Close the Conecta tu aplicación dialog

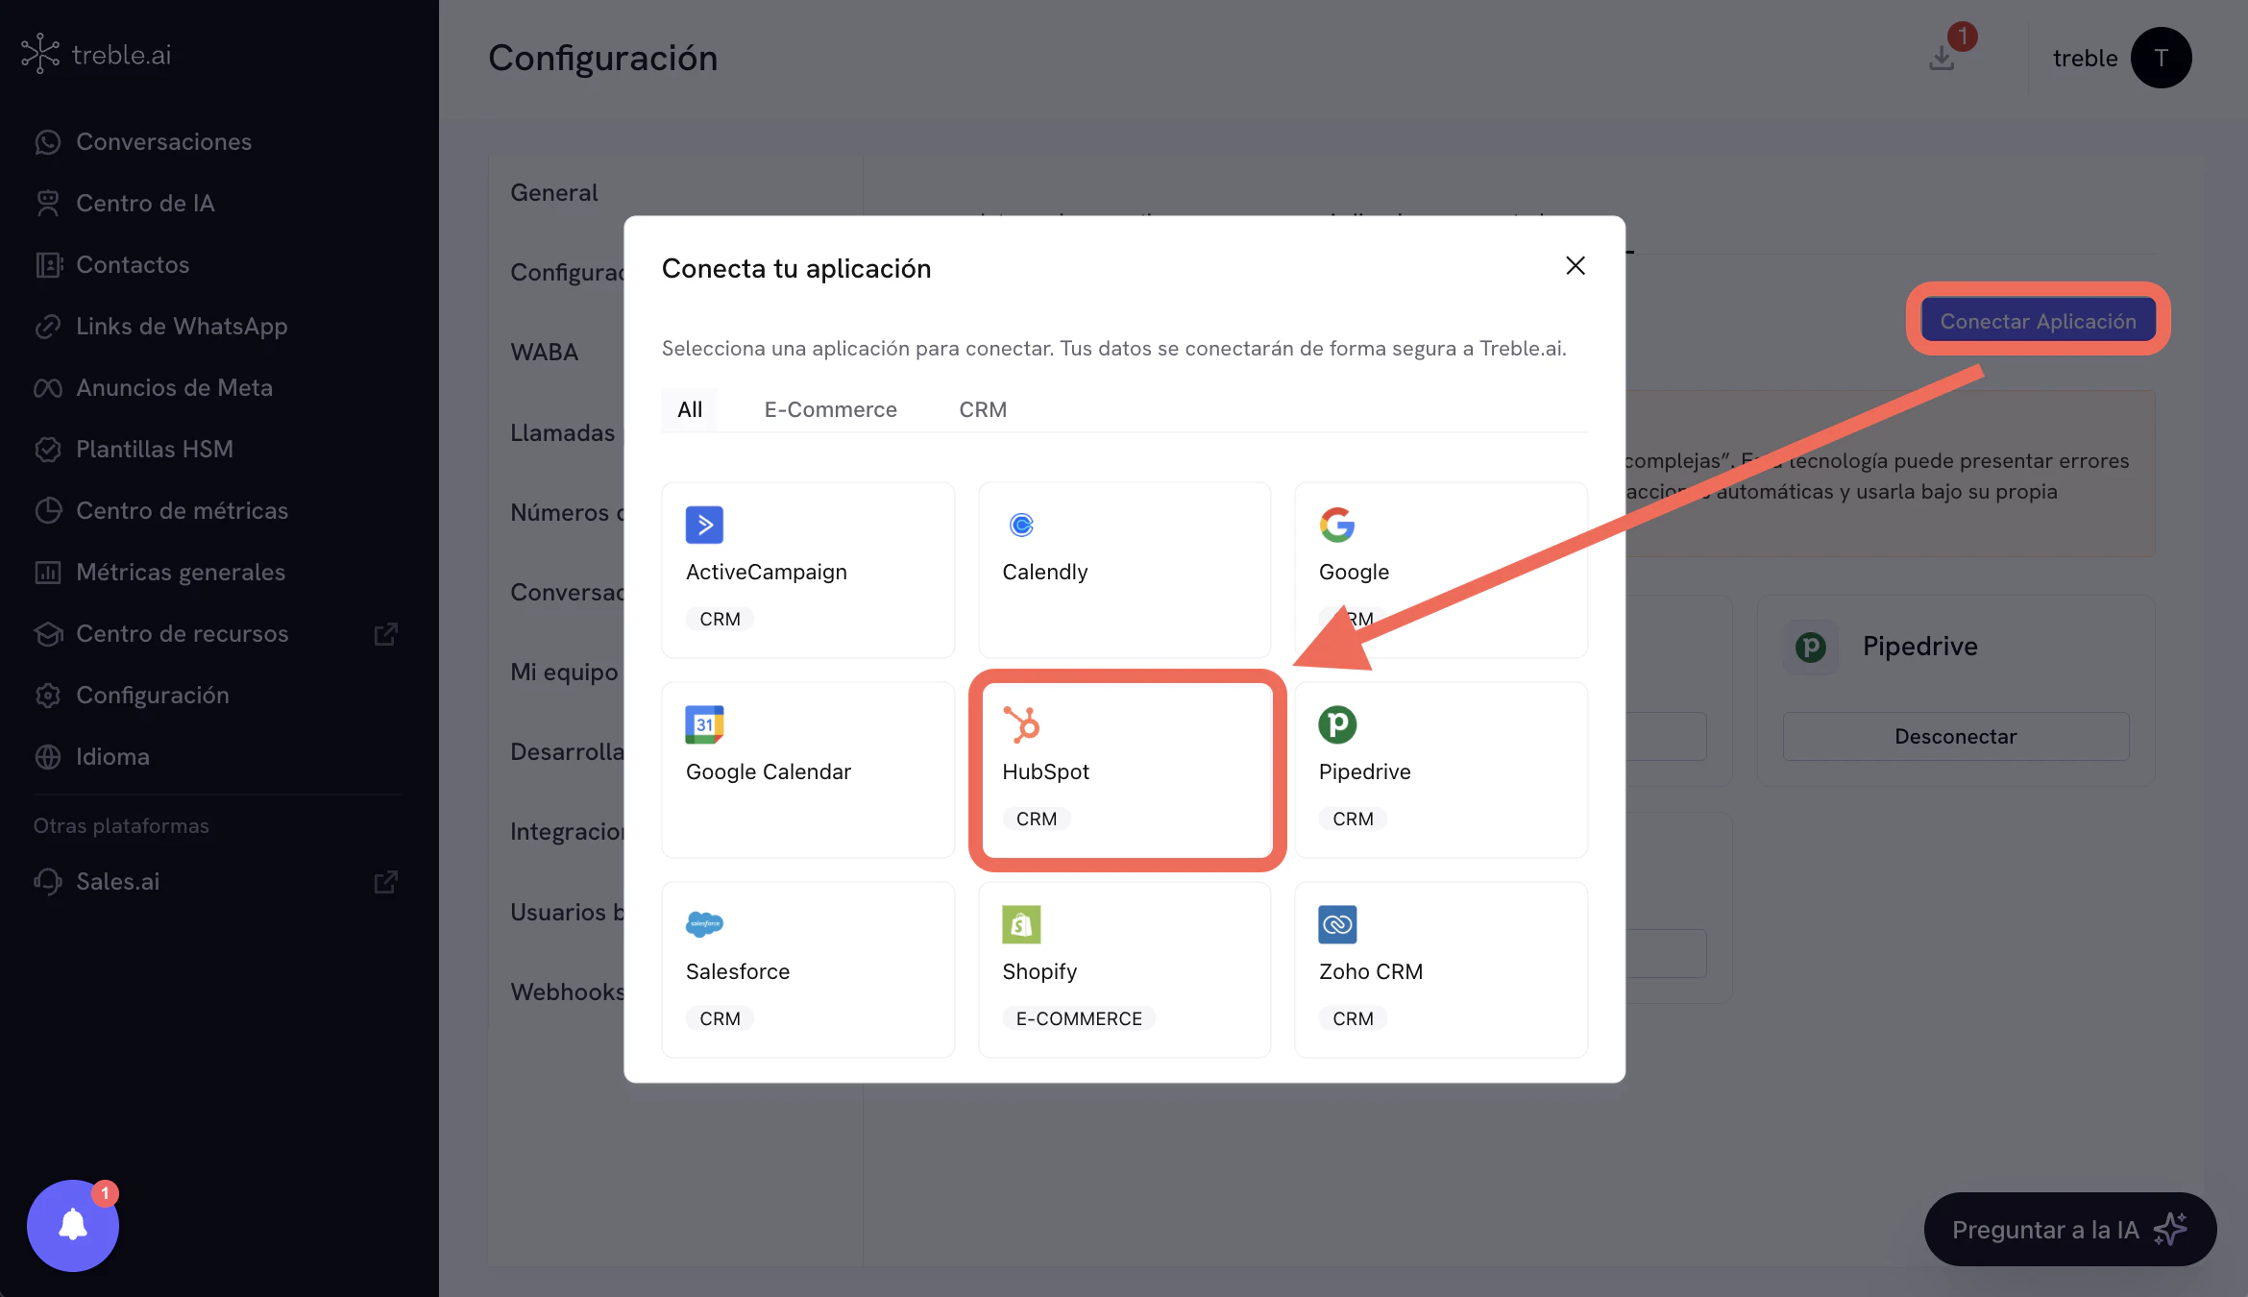[x=1575, y=266]
